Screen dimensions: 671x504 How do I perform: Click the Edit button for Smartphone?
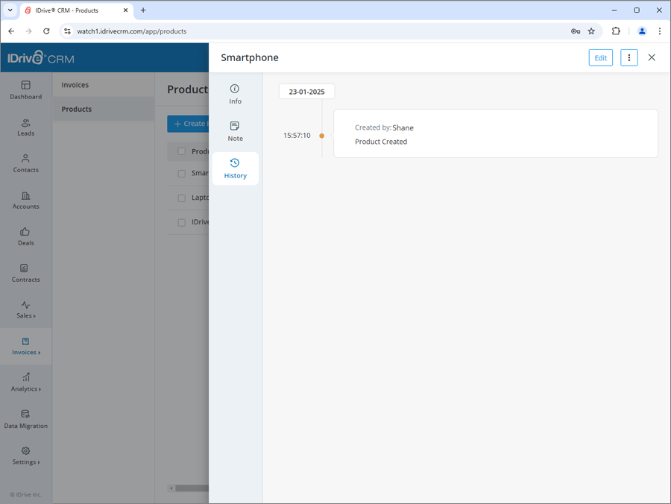(x=600, y=57)
